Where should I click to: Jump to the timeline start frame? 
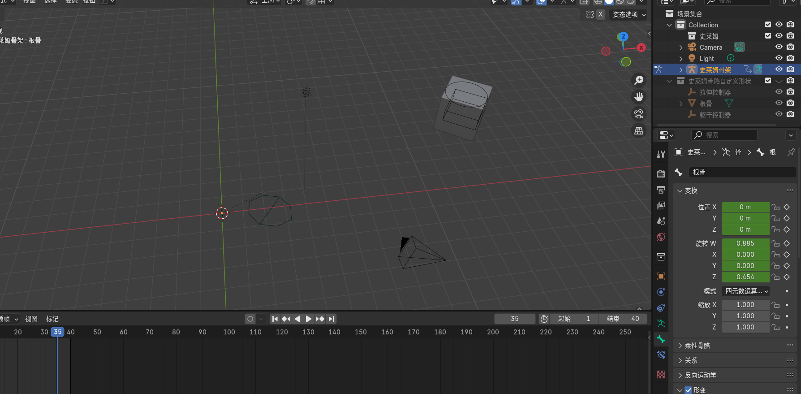pyautogui.click(x=275, y=319)
